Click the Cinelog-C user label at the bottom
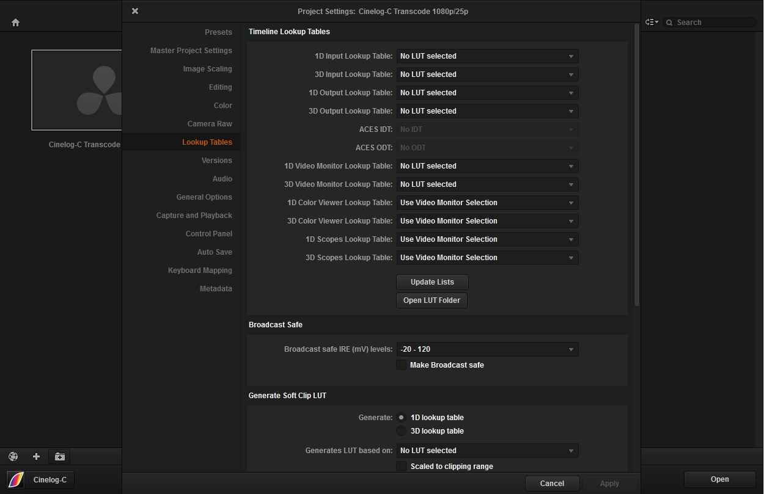This screenshot has height=494, width=764. (50, 480)
